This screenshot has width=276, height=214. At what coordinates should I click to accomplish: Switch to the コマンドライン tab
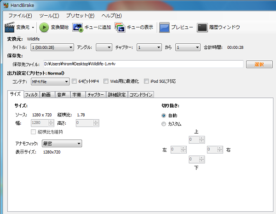coord(141,95)
